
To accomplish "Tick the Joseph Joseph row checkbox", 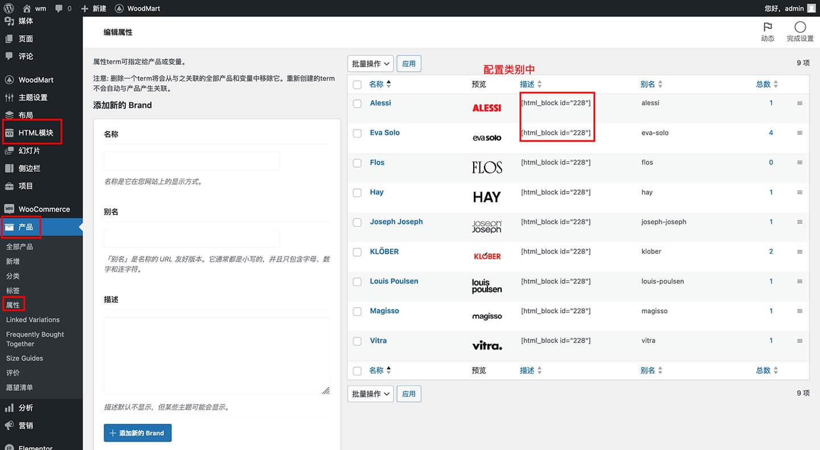I will click(x=357, y=222).
